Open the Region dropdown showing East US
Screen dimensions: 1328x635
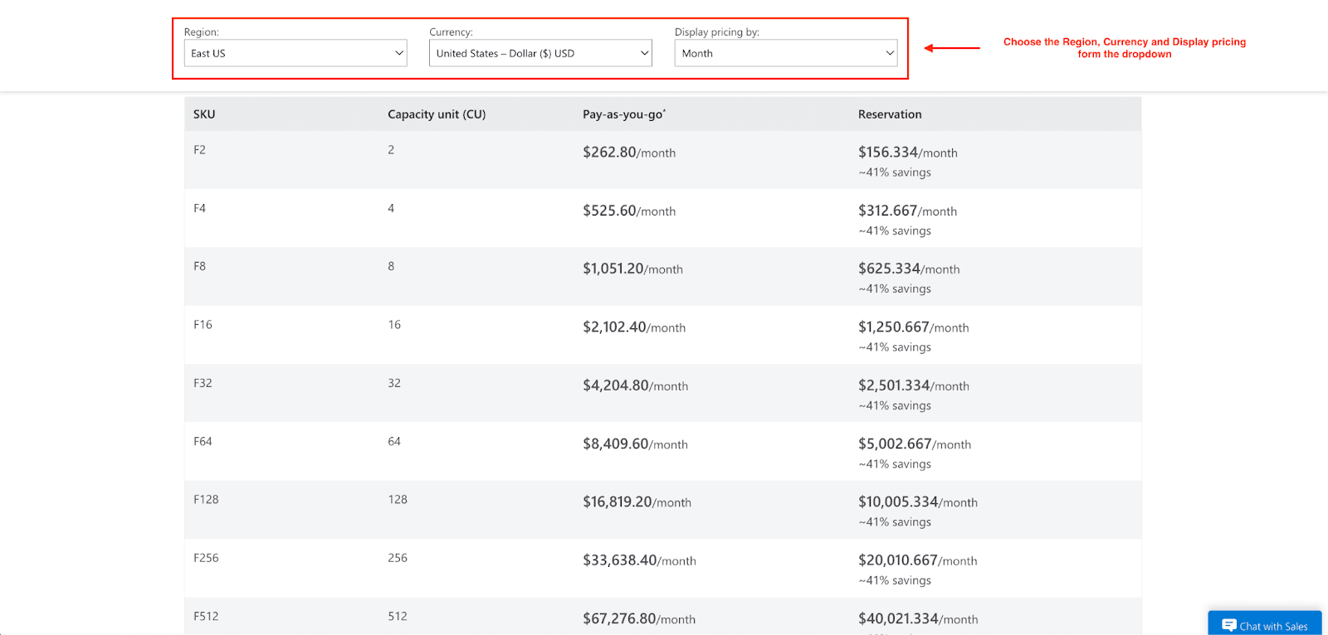[x=295, y=53]
